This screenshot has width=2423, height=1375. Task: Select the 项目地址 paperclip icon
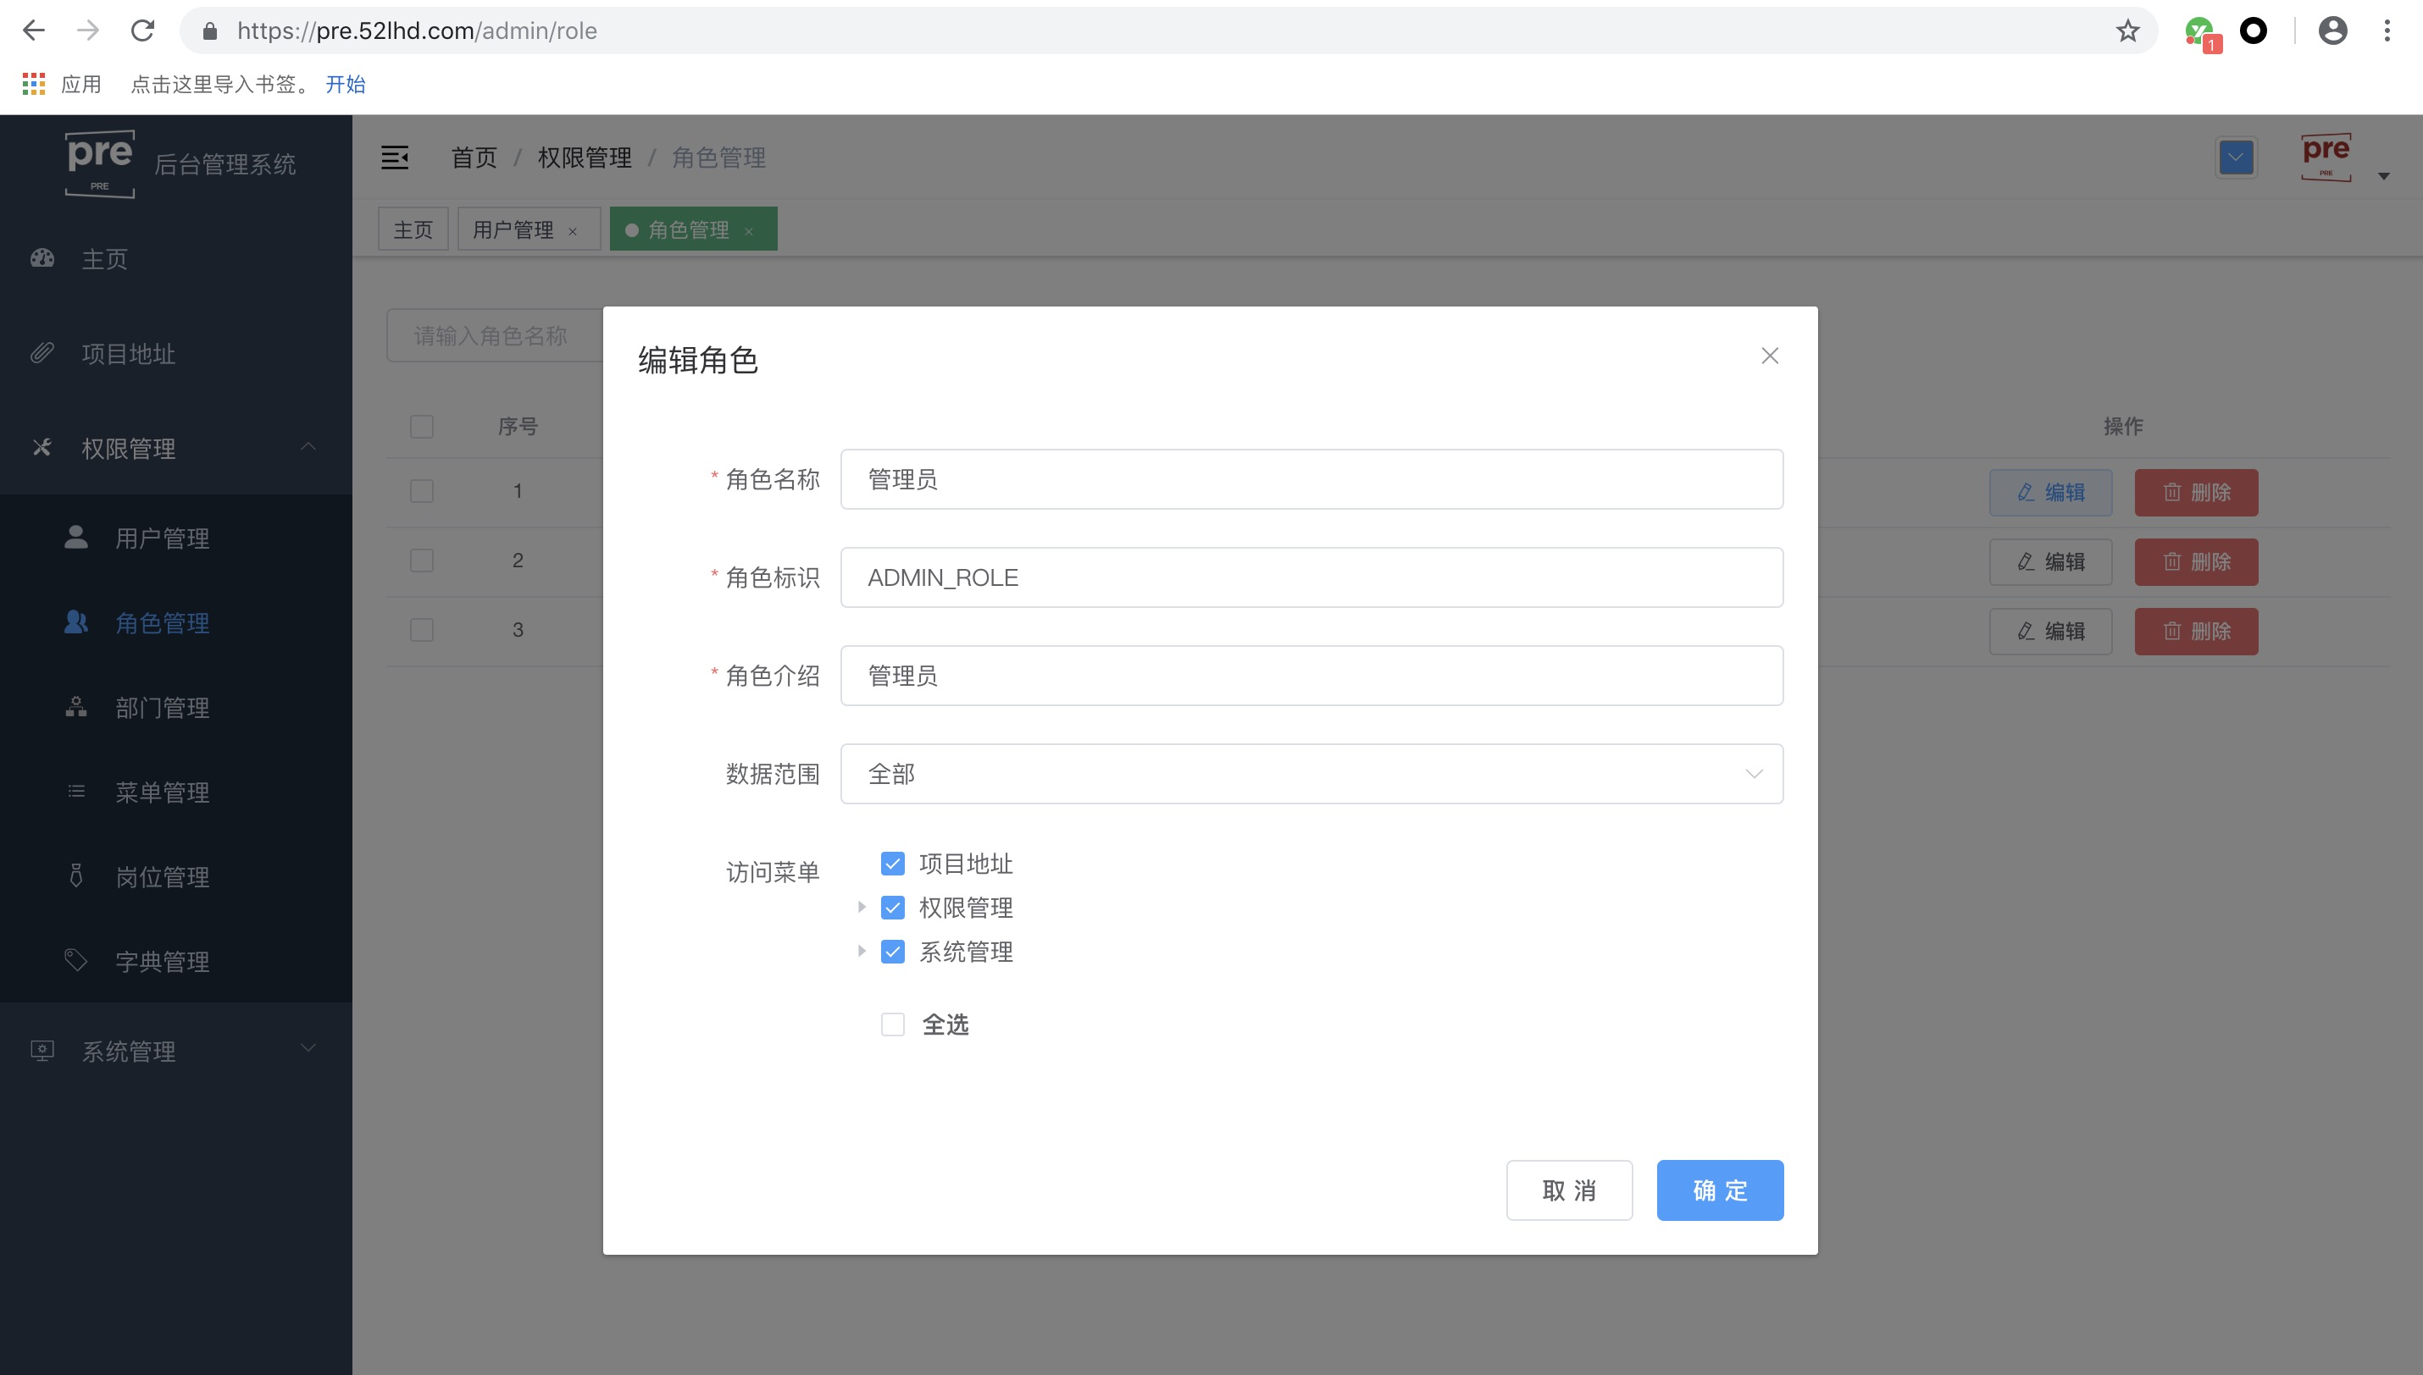tap(42, 353)
